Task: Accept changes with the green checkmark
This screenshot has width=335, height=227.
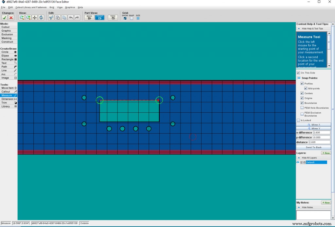Action: click(x=5, y=18)
